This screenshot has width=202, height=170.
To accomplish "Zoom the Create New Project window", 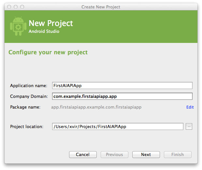I will [22, 7].
